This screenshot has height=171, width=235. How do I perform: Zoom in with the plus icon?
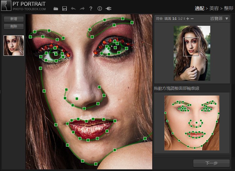(188, 19)
